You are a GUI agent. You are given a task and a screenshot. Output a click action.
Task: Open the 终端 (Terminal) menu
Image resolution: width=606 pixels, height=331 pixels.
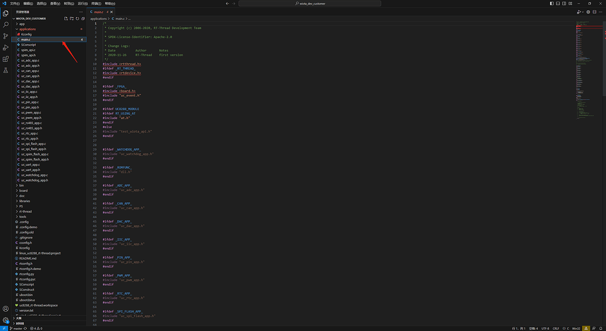tap(95, 4)
